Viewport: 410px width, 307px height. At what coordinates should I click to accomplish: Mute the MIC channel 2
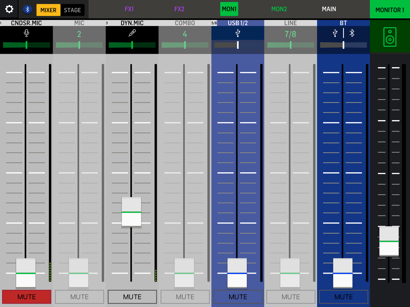pyautogui.click(x=80, y=297)
